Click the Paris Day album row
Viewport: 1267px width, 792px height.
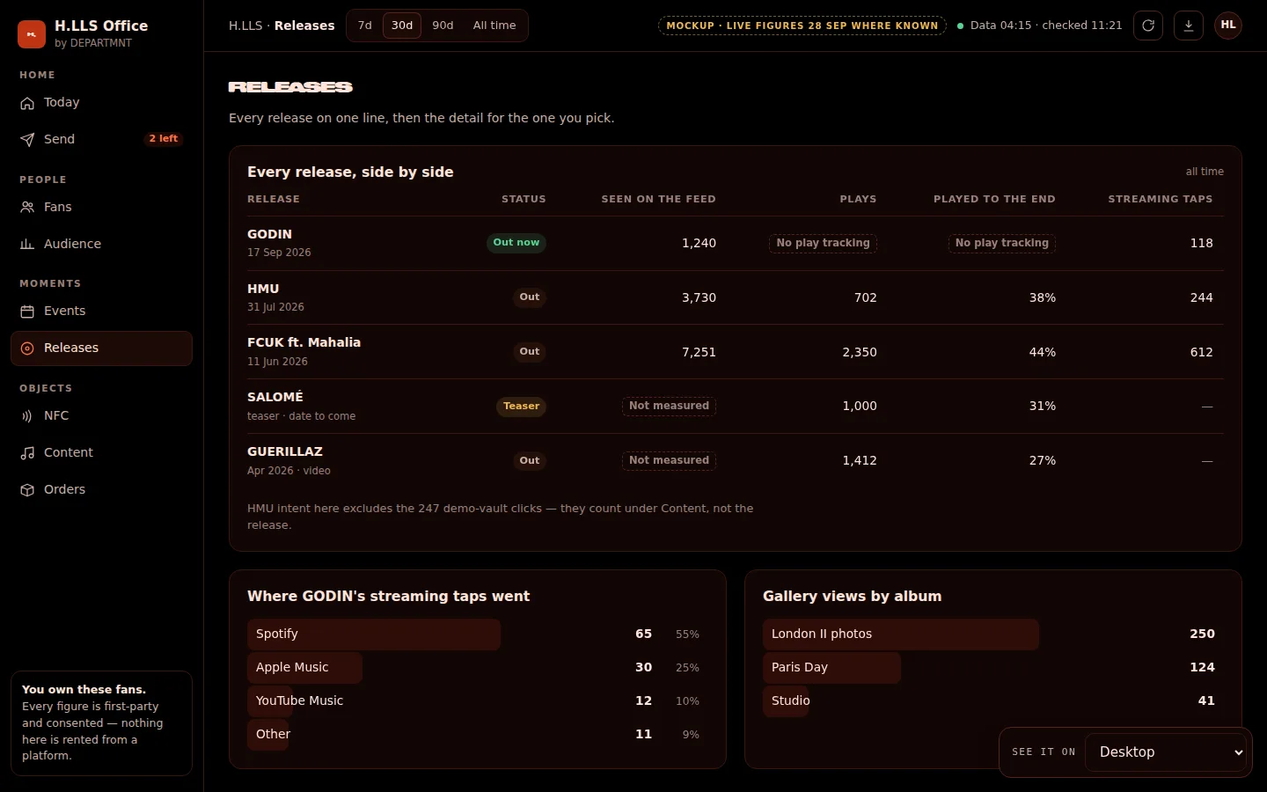(993, 668)
